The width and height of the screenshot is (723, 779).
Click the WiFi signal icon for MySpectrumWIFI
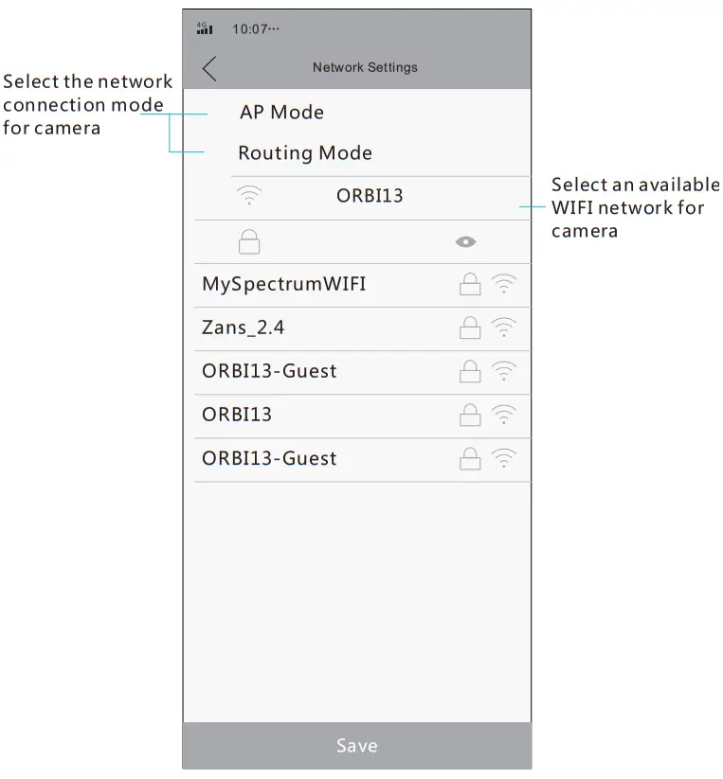505,284
